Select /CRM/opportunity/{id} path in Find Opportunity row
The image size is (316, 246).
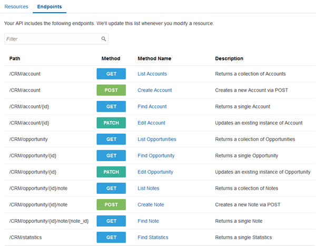coord(33,155)
